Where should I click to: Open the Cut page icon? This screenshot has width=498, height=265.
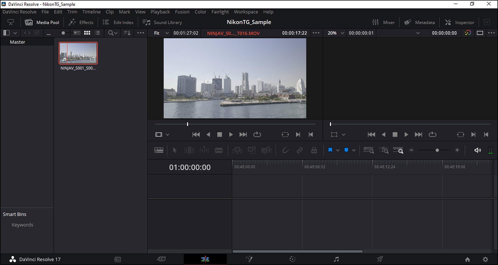[161, 259]
